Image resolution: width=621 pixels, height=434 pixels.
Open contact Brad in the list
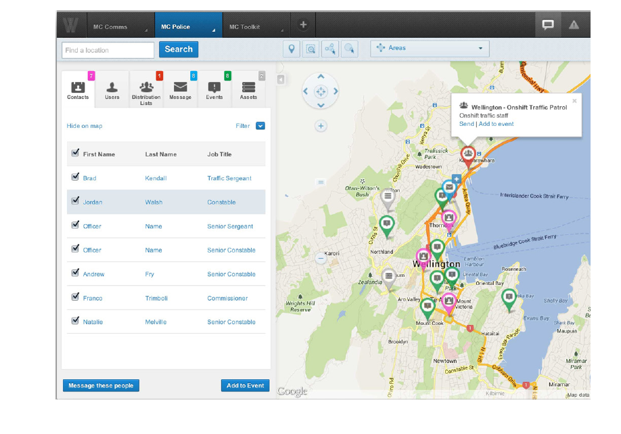[89, 178]
